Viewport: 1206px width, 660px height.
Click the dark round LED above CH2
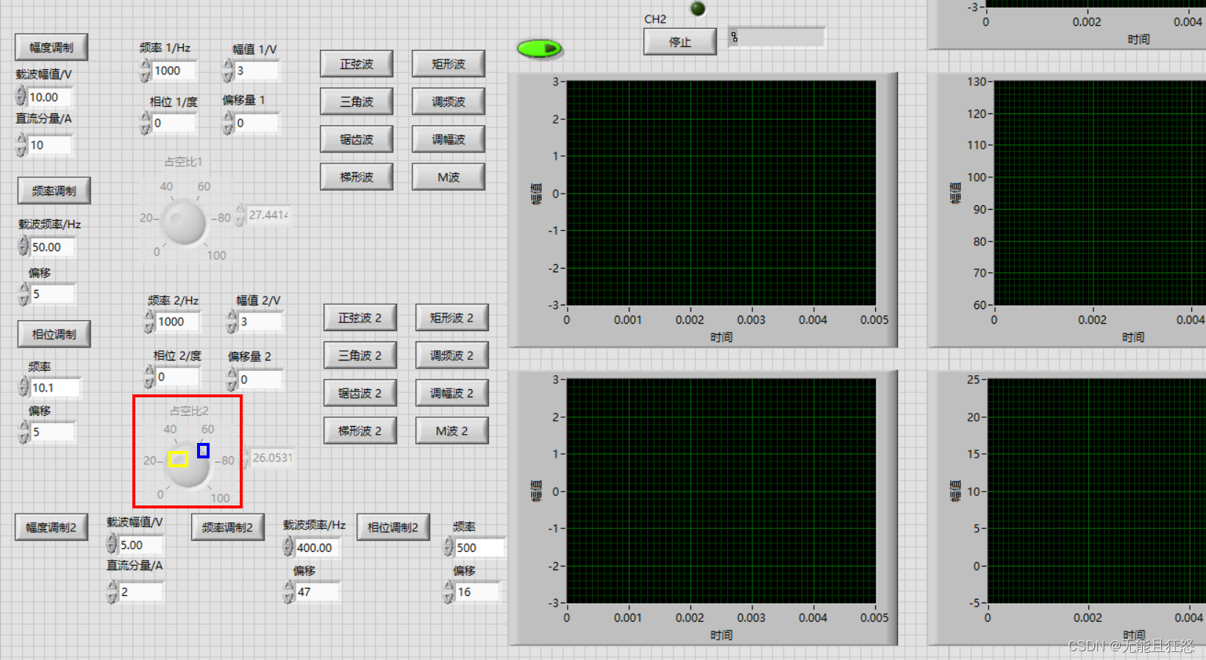698,9
